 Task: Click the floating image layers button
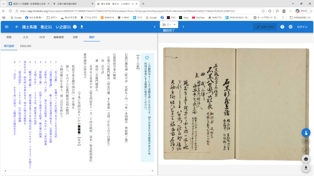306,141
